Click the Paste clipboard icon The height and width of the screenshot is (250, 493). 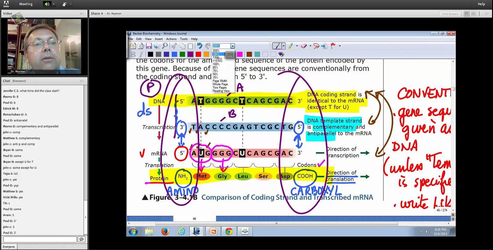point(190,46)
